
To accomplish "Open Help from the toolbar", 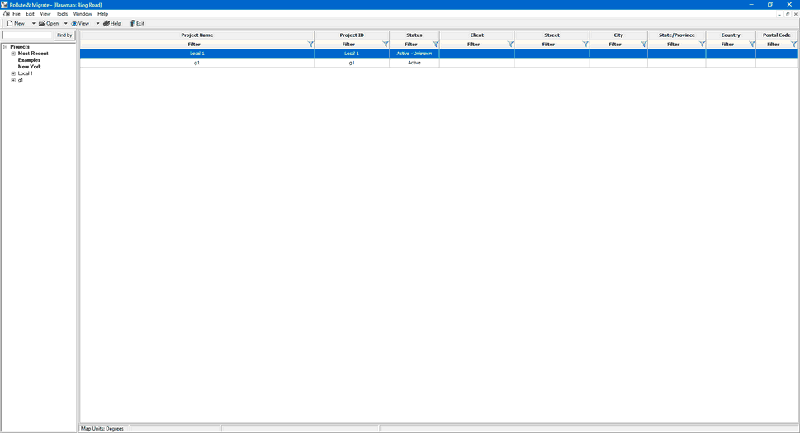I will pyautogui.click(x=111, y=24).
